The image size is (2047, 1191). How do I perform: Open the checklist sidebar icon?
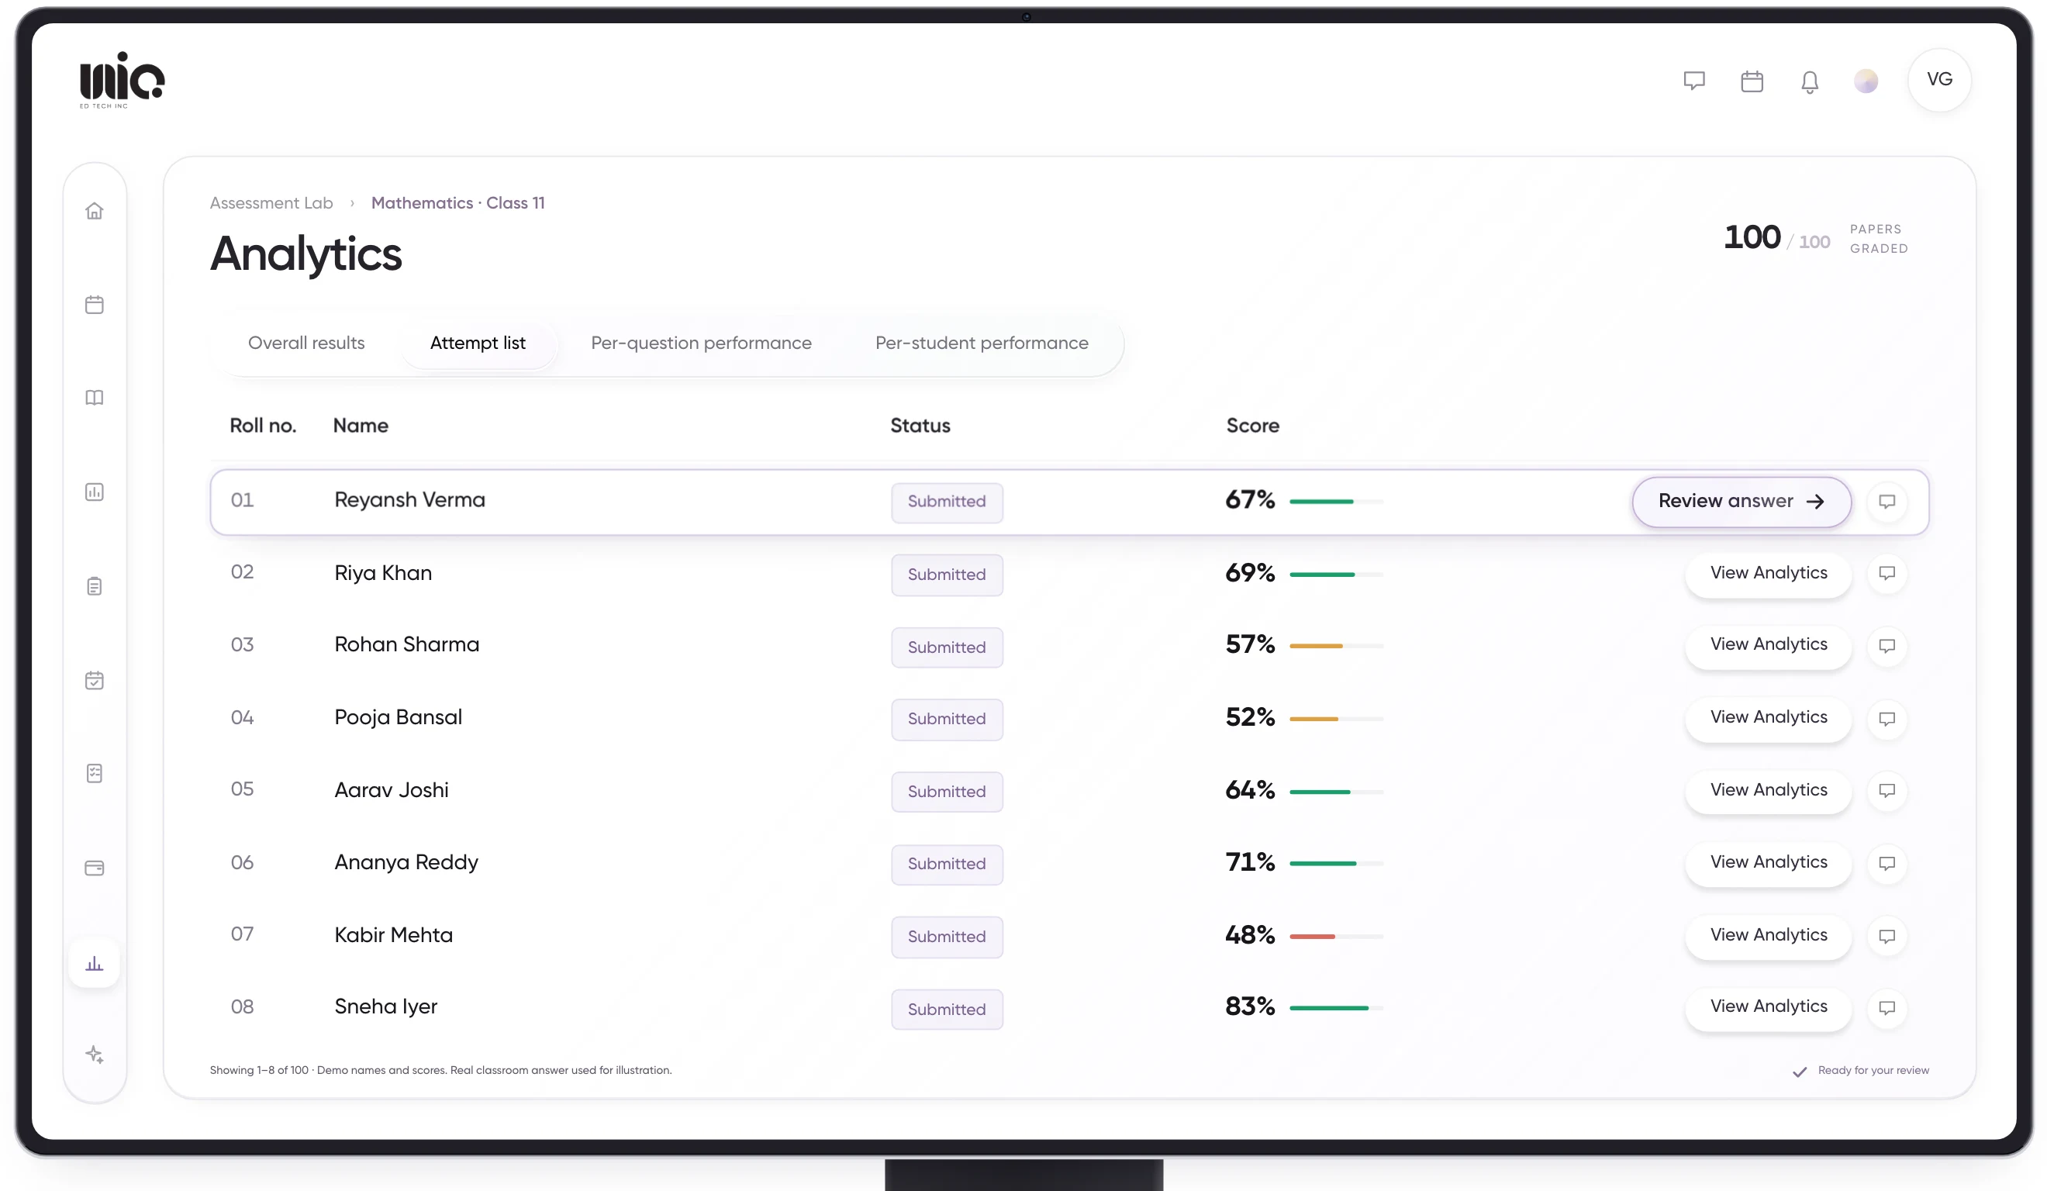[x=95, y=773]
